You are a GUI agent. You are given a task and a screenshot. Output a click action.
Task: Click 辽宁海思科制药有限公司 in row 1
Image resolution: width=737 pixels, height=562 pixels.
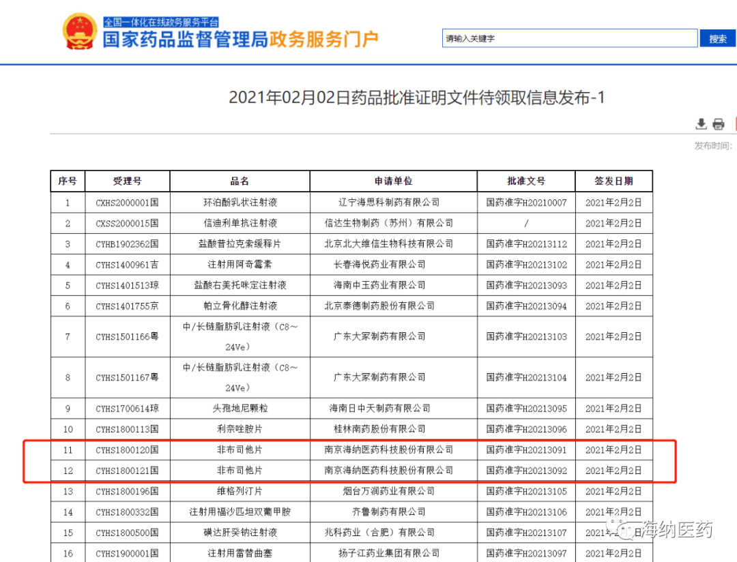(393, 202)
